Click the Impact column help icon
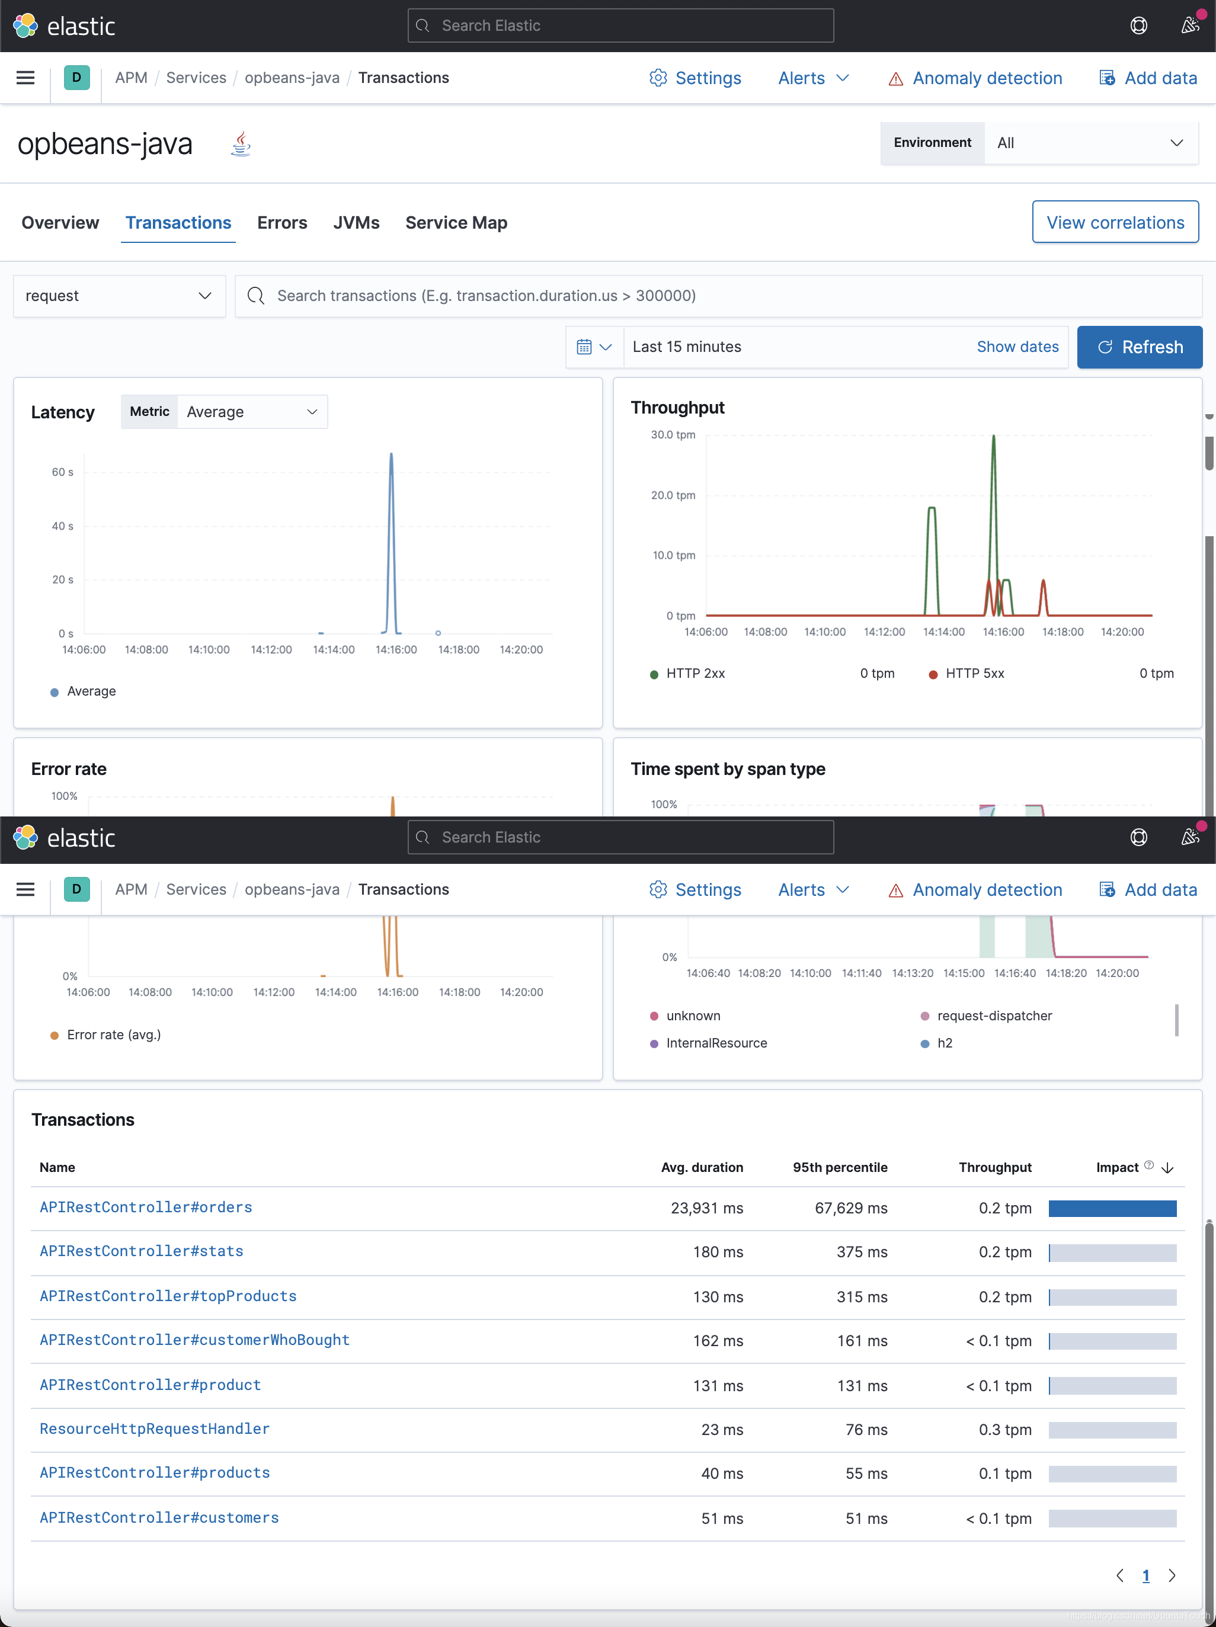 coord(1148,1166)
